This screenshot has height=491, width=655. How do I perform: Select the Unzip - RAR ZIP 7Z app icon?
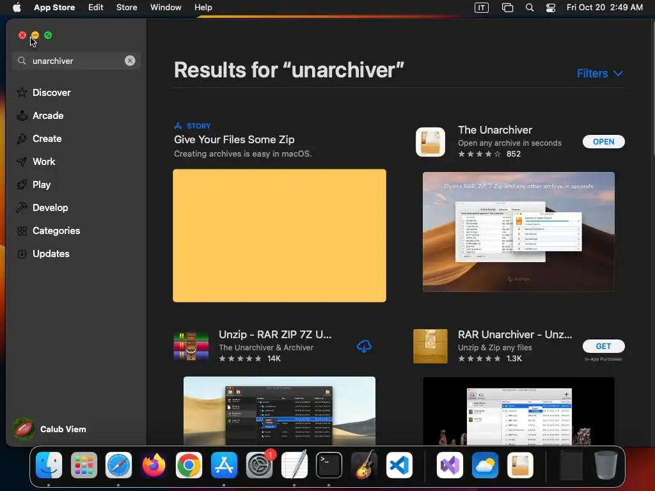click(x=191, y=346)
